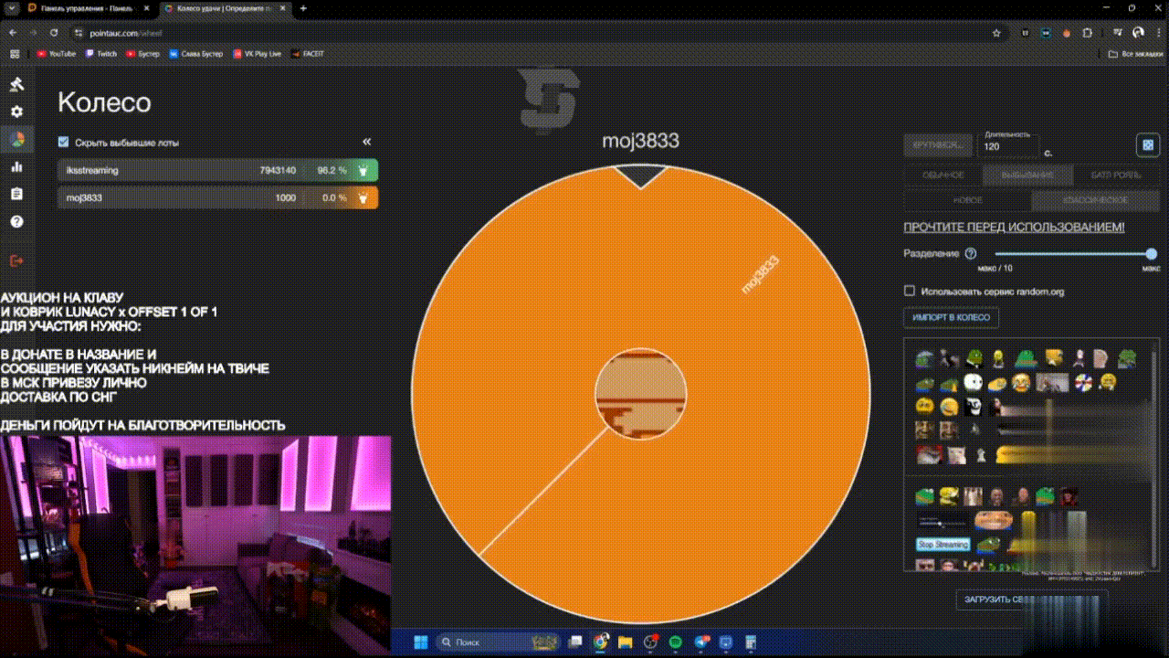Screen dimensions: 1169x658
Task: Click the help icon beside Разделение
Action: coord(971,254)
